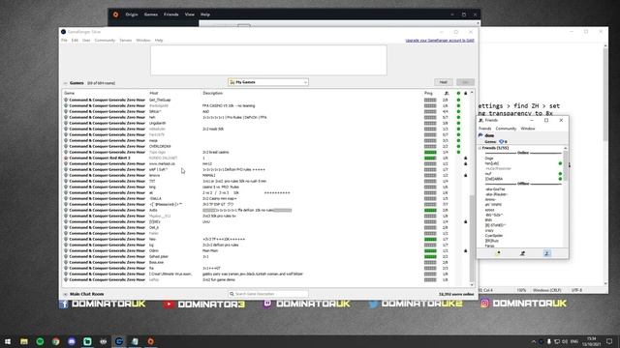Click the Origin logo icon in Origin window
This screenshot has height=348, width=620.
click(x=115, y=14)
